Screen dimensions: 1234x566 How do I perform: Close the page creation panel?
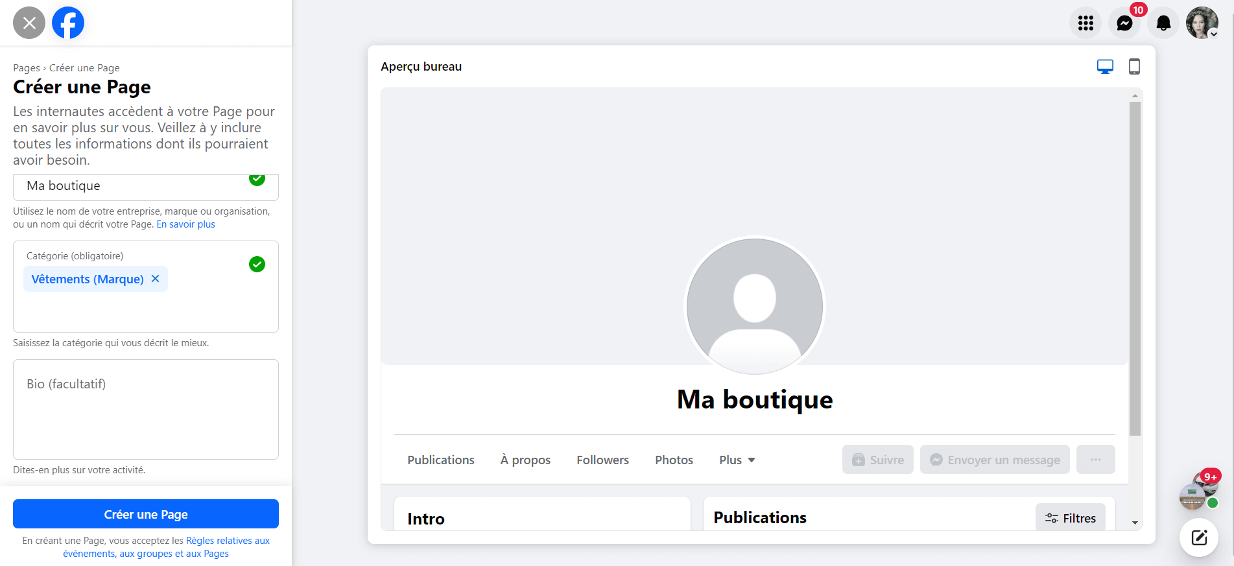click(x=29, y=23)
